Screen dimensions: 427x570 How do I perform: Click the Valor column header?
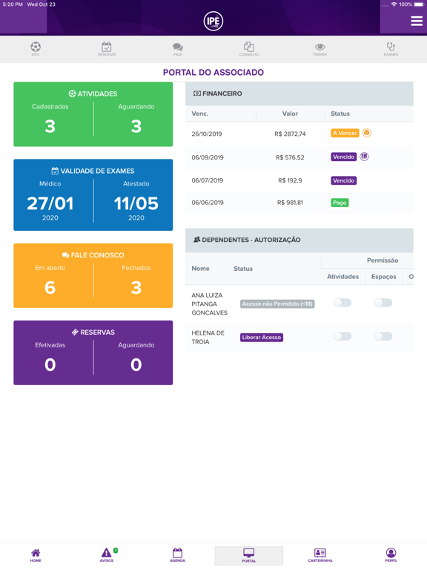[x=290, y=114]
